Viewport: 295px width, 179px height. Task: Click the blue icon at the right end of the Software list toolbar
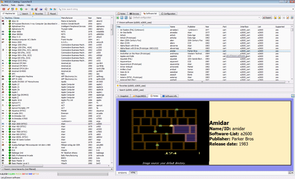(x=292, y=17)
